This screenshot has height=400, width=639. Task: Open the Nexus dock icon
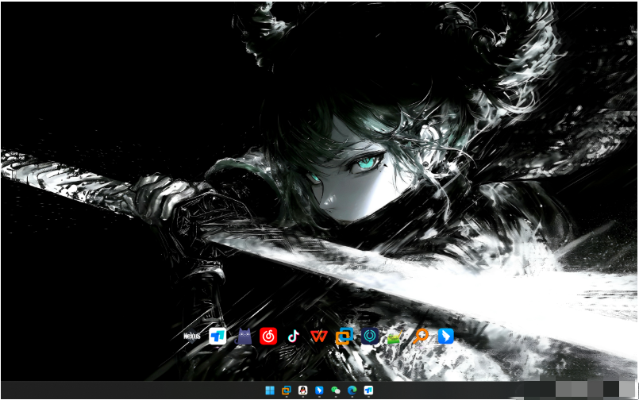191,336
